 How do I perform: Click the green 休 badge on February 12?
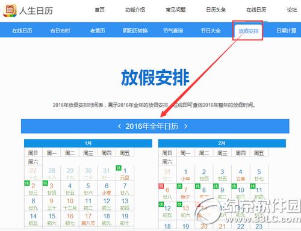(x=161, y=205)
